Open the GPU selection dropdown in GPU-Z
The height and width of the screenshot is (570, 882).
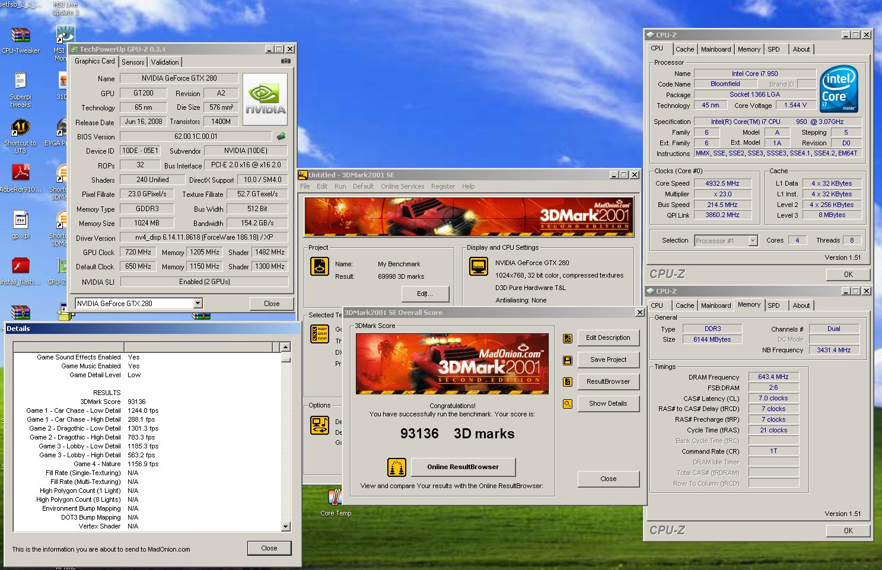click(x=198, y=304)
